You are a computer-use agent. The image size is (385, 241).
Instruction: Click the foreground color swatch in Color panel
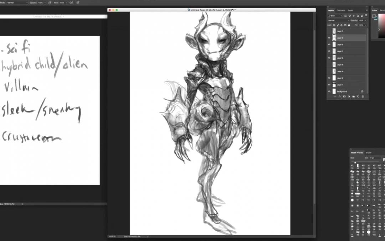(x=374, y=16)
